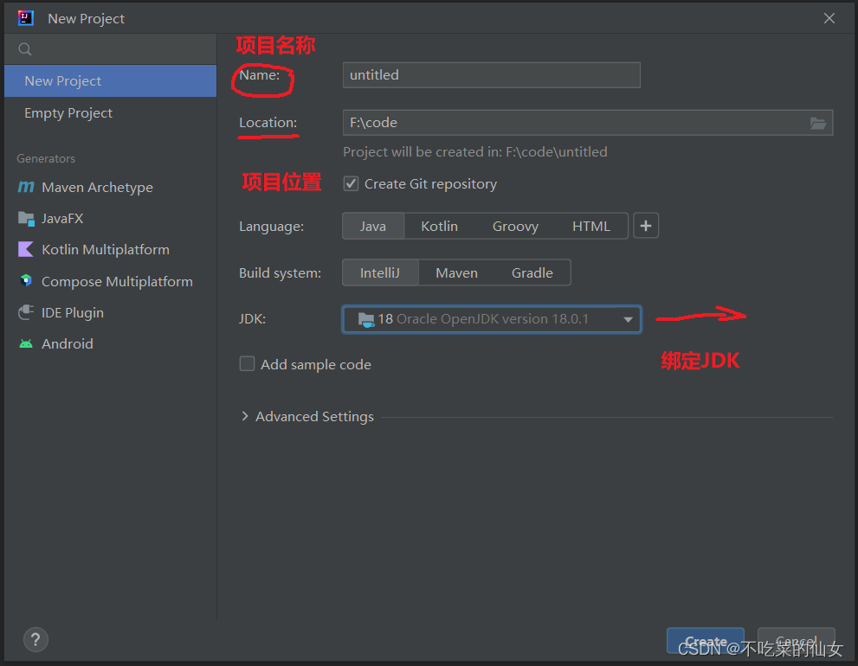Select Groovy as the language

tap(515, 226)
